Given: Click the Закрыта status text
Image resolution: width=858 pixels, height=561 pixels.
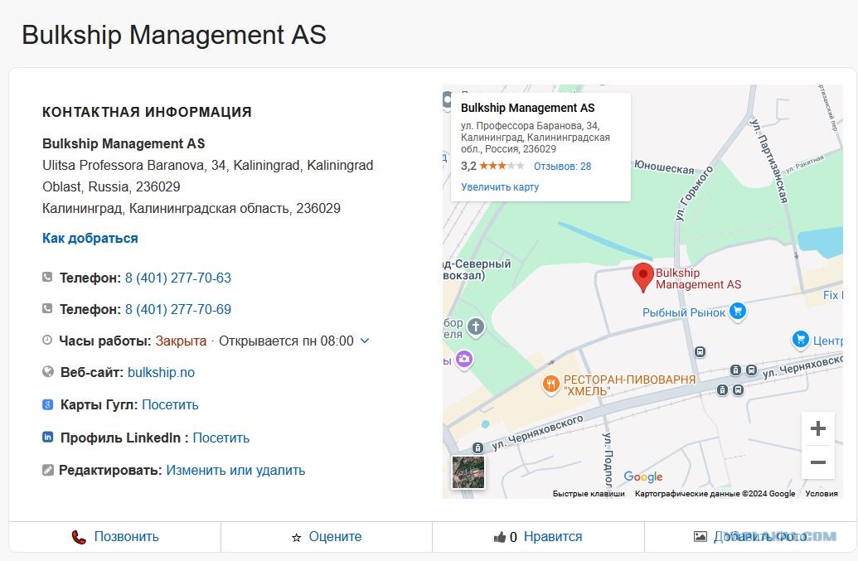Looking at the screenshot, I should (181, 341).
